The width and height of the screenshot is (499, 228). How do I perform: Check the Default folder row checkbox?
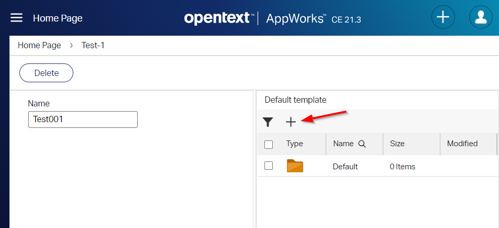coord(269,166)
